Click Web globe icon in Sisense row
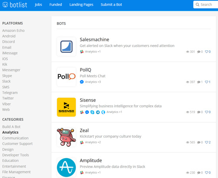Viewport: 218px width, 178px height. coord(103,112)
